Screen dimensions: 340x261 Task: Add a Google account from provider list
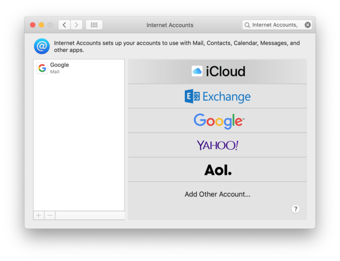tap(217, 121)
